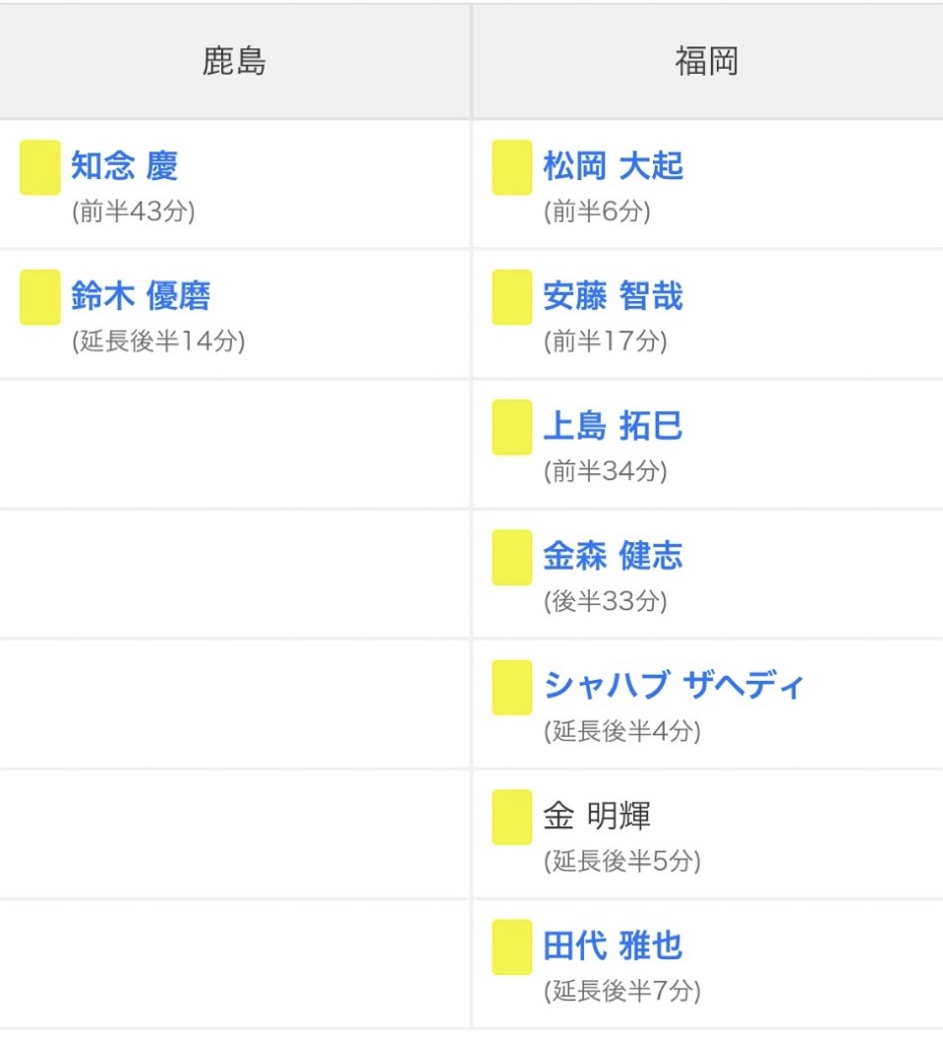
Task: Click yellow card icon beside 田代 雅也
Action: (x=511, y=948)
